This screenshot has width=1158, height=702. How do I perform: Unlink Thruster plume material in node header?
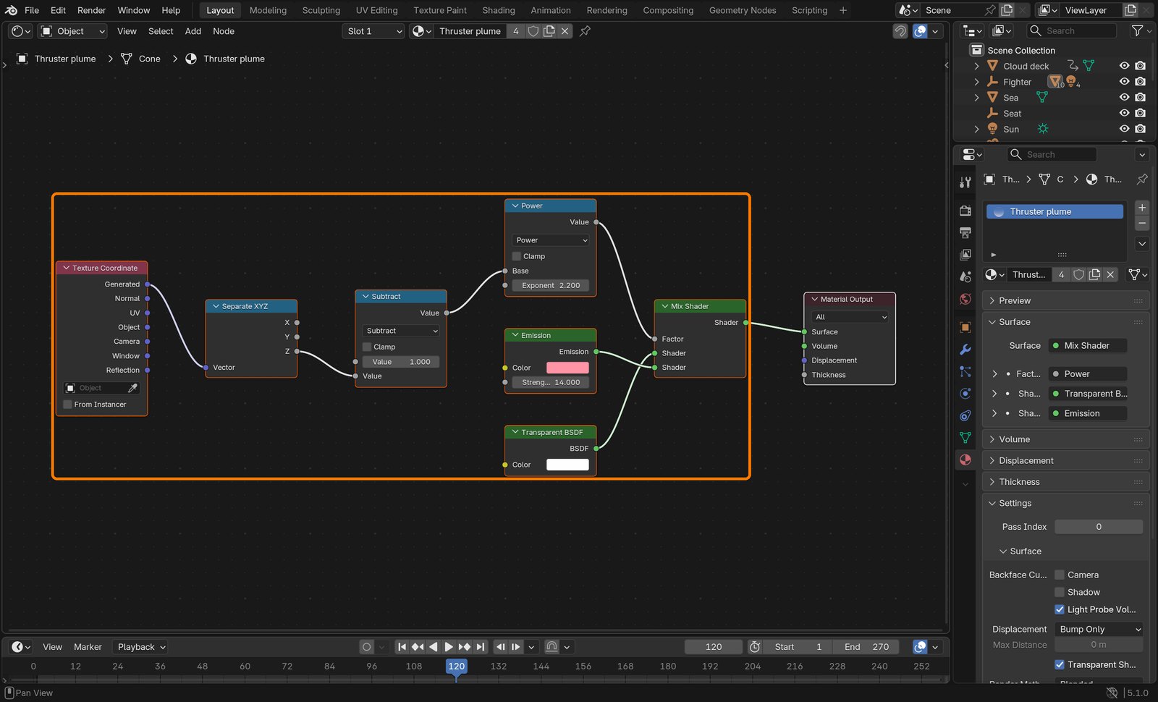click(x=565, y=31)
